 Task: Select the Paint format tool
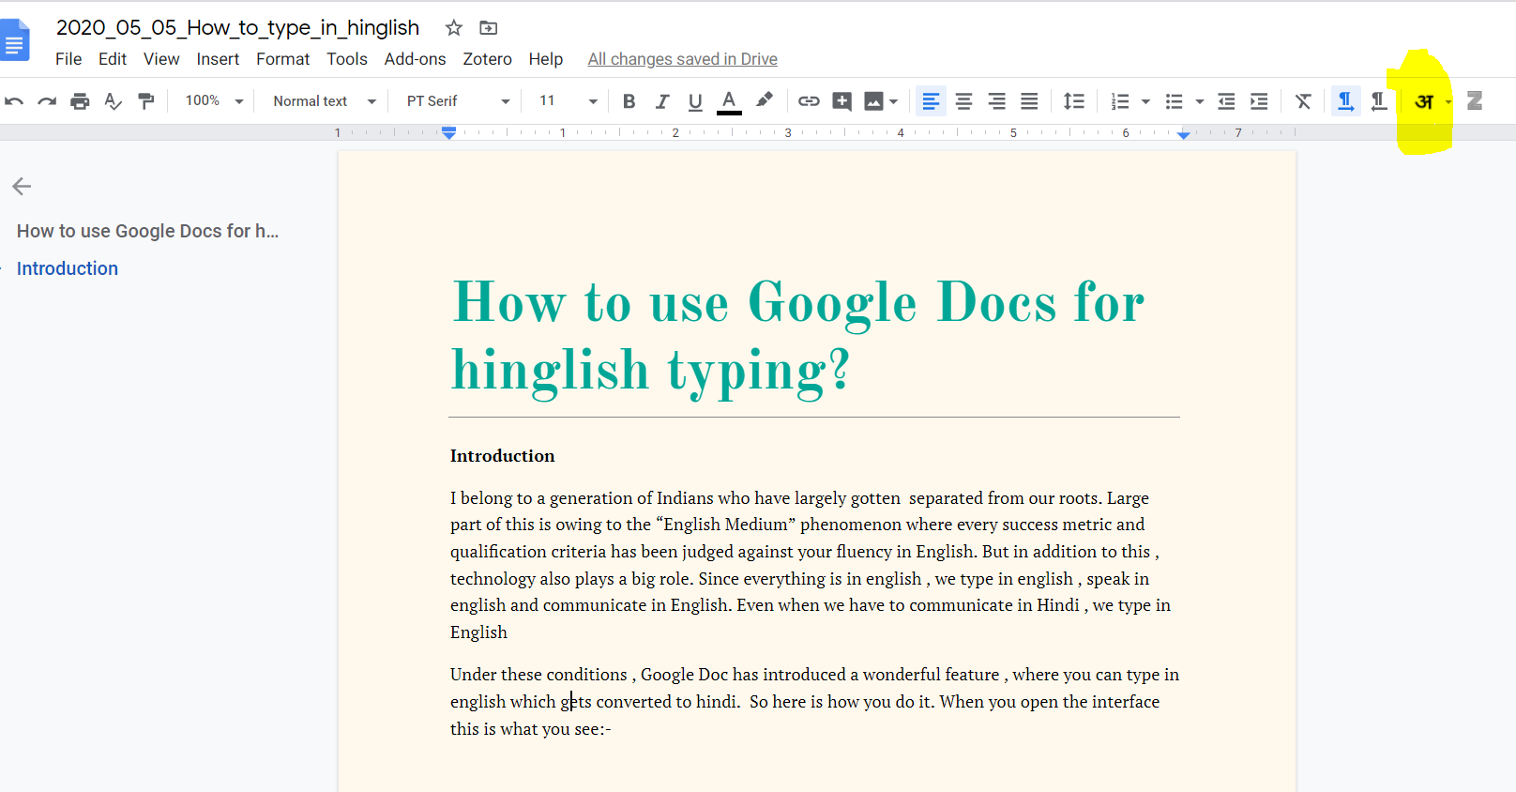tap(145, 101)
